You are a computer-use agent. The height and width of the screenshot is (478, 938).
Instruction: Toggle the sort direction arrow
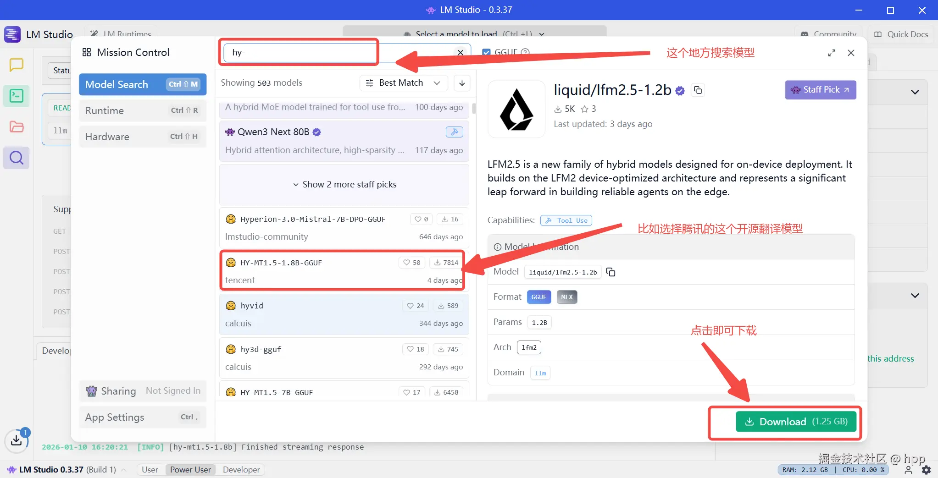[x=462, y=83]
